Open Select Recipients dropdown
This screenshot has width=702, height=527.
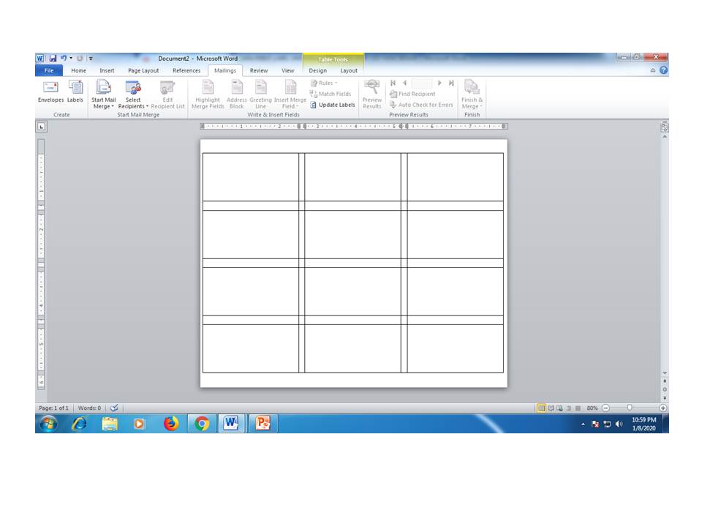coord(133,94)
